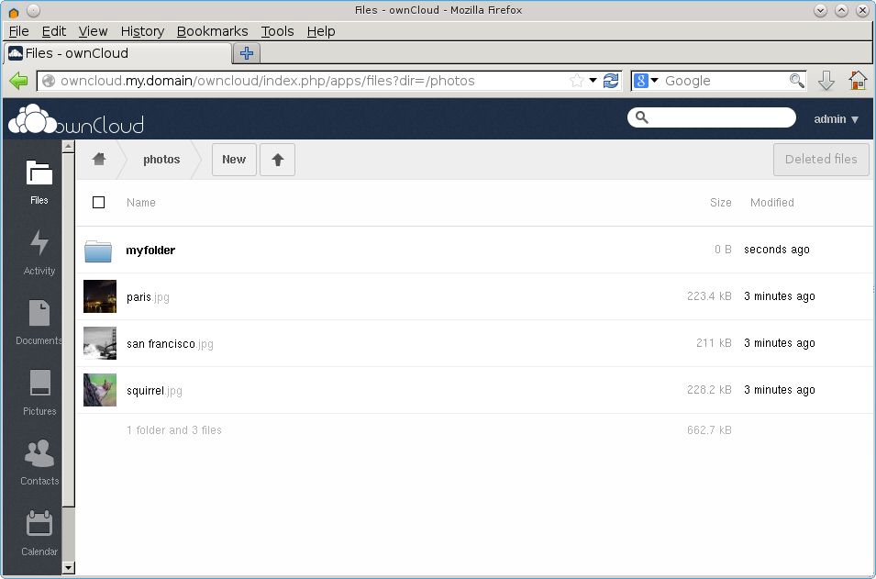The image size is (876, 579).
Task: Click the 211 kB size value
Action: coord(714,343)
